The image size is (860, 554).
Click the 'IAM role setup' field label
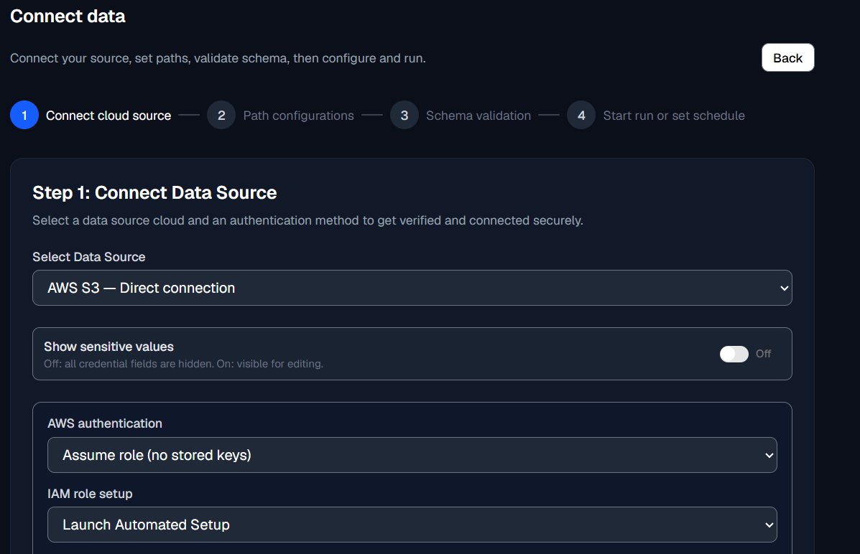click(90, 493)
